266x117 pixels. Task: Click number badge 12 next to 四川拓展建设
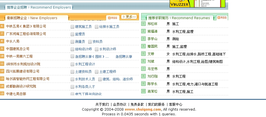(2, 71)
